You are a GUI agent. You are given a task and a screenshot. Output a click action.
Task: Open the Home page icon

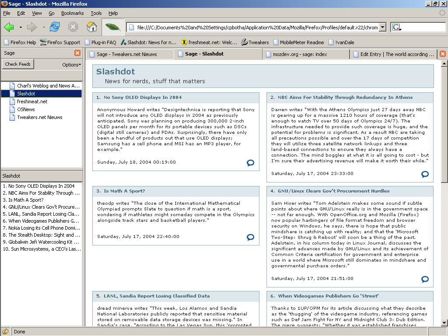pos(92,27)
